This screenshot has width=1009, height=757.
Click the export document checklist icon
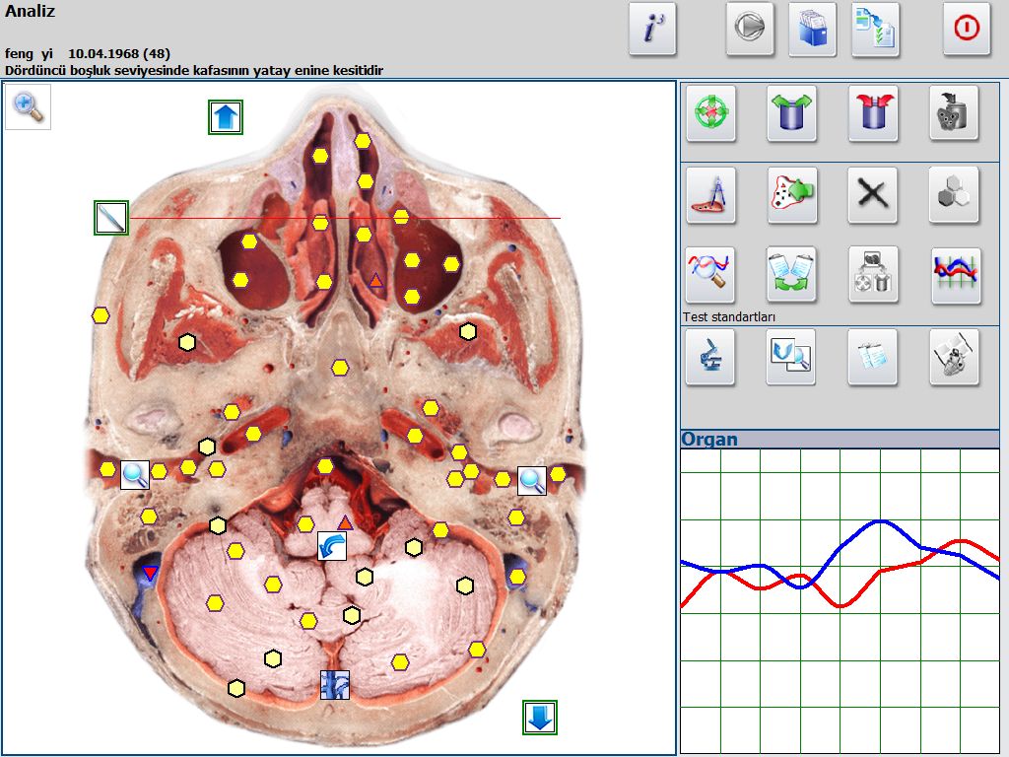(875, 29)
